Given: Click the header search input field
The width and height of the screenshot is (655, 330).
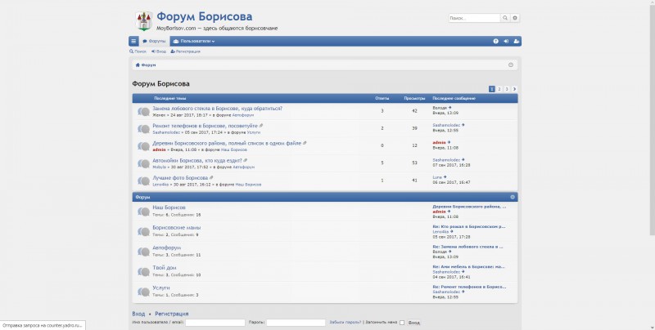Looking at the screenshot, I should pyautogui.click(x=474, y=18).
